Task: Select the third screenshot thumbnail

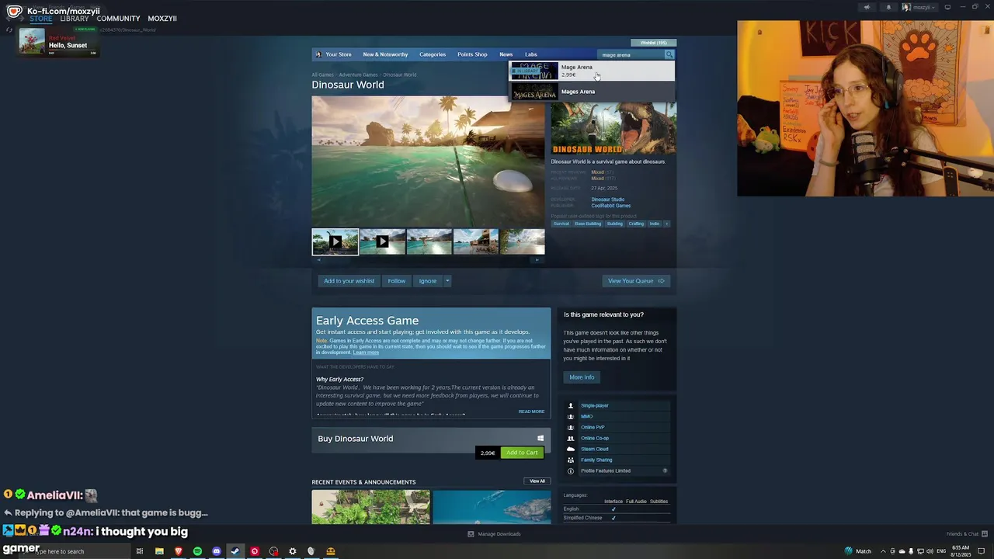Action: coord(429,241)
